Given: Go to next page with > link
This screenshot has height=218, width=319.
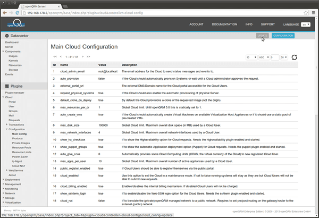Looking at the screenshot, I should [x=82, y=56].
